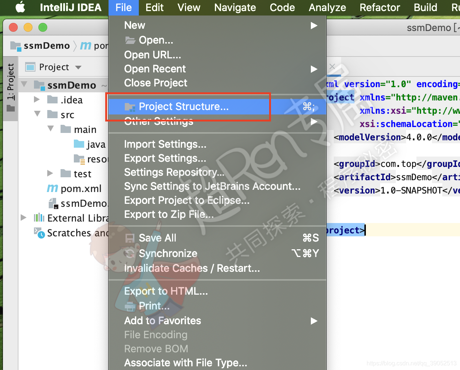Screen dimensions: 460x370
Task: Expand External Libraries node arrow
Action: click(23, 217)
